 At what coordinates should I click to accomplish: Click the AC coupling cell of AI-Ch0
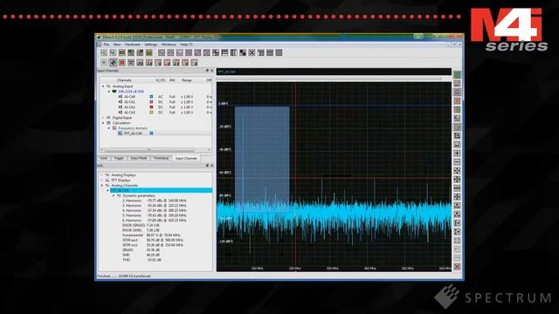click(161, 97)
